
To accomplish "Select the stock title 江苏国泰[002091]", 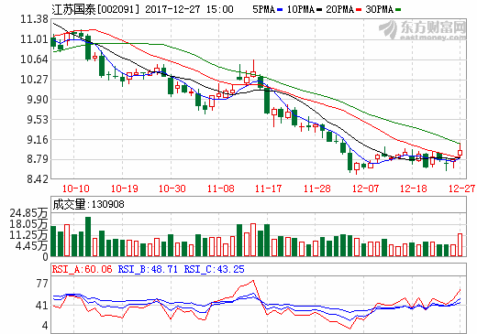I will tap(95, 9).
